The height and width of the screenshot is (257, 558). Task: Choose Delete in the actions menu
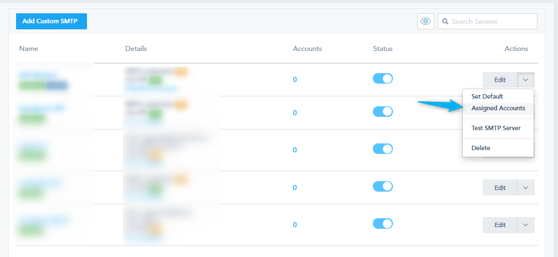click(x=481, y=148)
